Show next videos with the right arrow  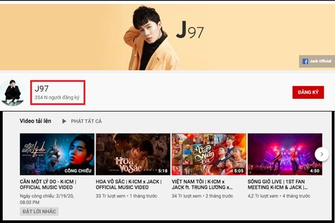pyautogui.click(x=321, y=154)
